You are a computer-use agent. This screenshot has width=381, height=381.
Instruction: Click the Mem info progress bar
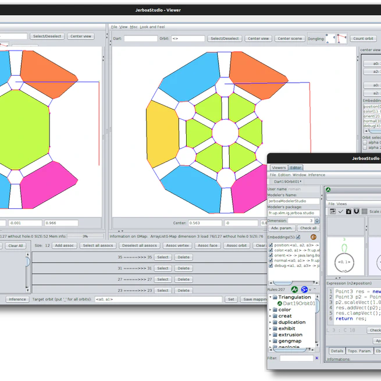(85, 236)
